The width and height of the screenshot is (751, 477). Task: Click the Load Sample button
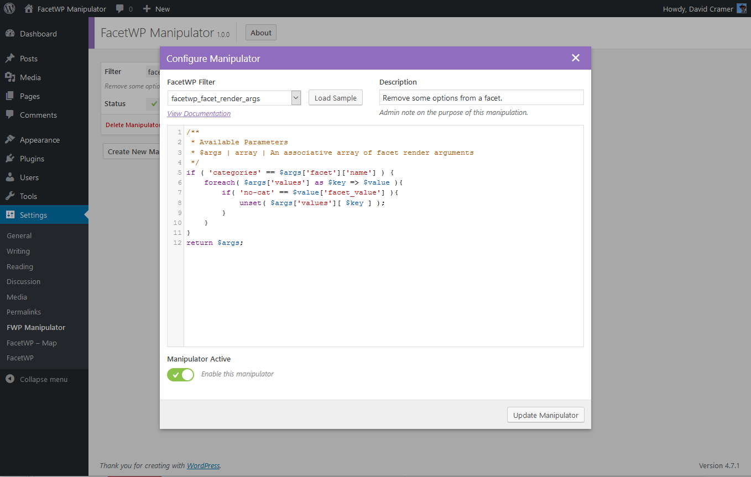point(335,98)
